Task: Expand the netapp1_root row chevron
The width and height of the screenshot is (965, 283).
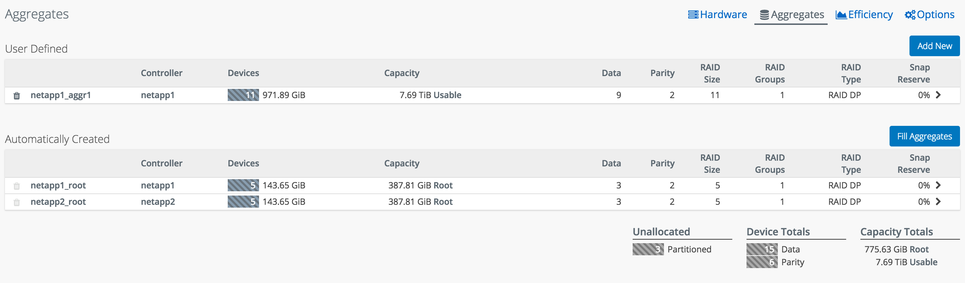Action: click(x=938, y=185)
